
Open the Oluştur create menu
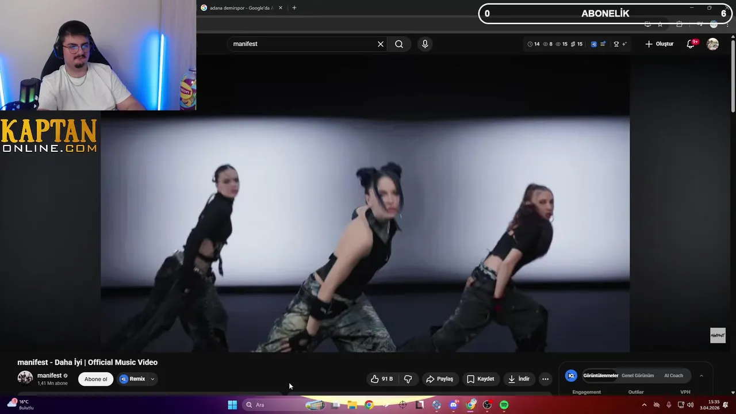[659, 44]
